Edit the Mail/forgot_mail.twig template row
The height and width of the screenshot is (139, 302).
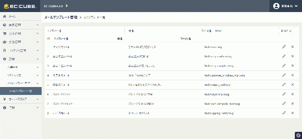pyautogui.click(x=284, y=94)
